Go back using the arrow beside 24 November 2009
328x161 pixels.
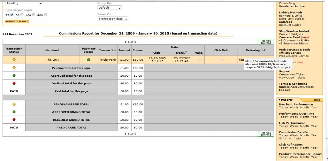3,34
